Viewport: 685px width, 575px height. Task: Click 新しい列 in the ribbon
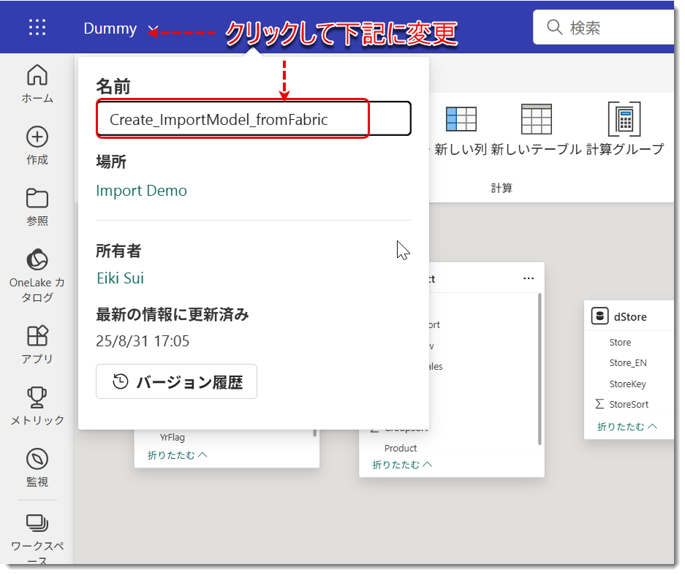[x=461, y=130]
